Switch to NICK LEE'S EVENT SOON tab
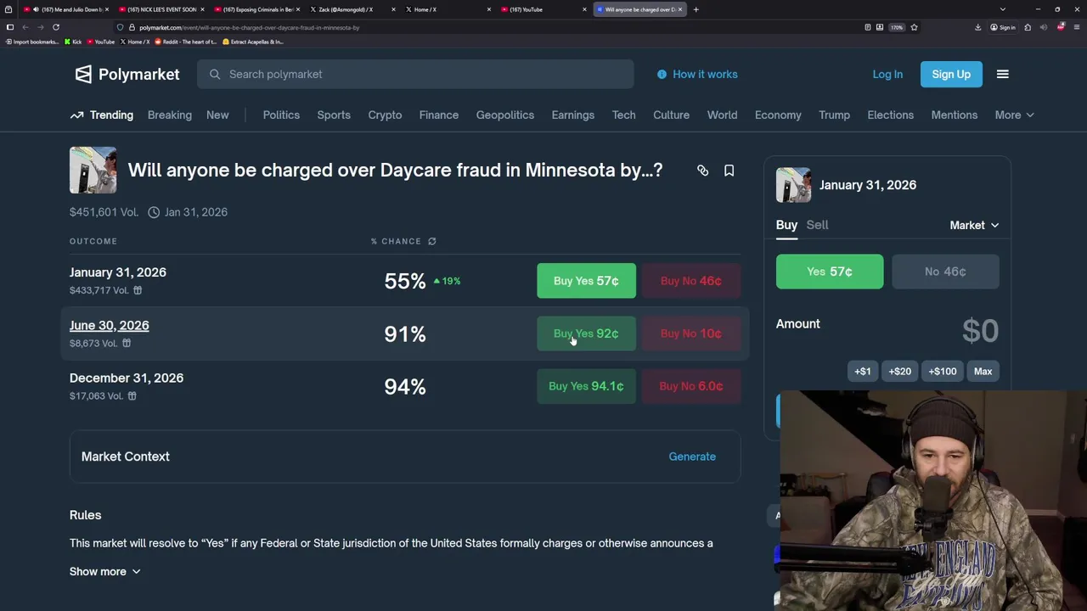1087x611 pixels. pos(161,9)
